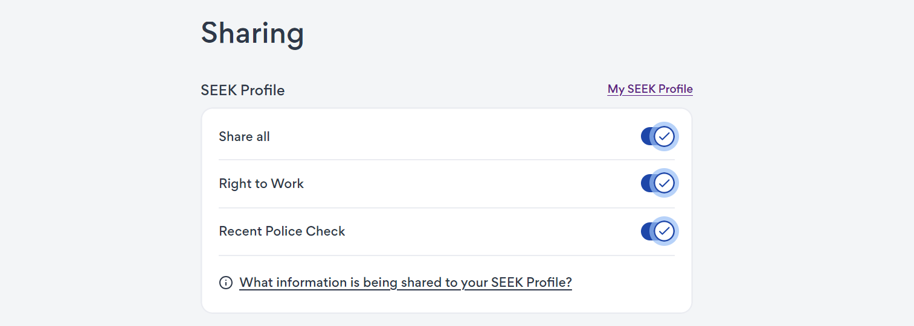The width and height of the screenshot is (914, 326).
Task: Click the Right to Work label
Action: [x=261, y=184]
